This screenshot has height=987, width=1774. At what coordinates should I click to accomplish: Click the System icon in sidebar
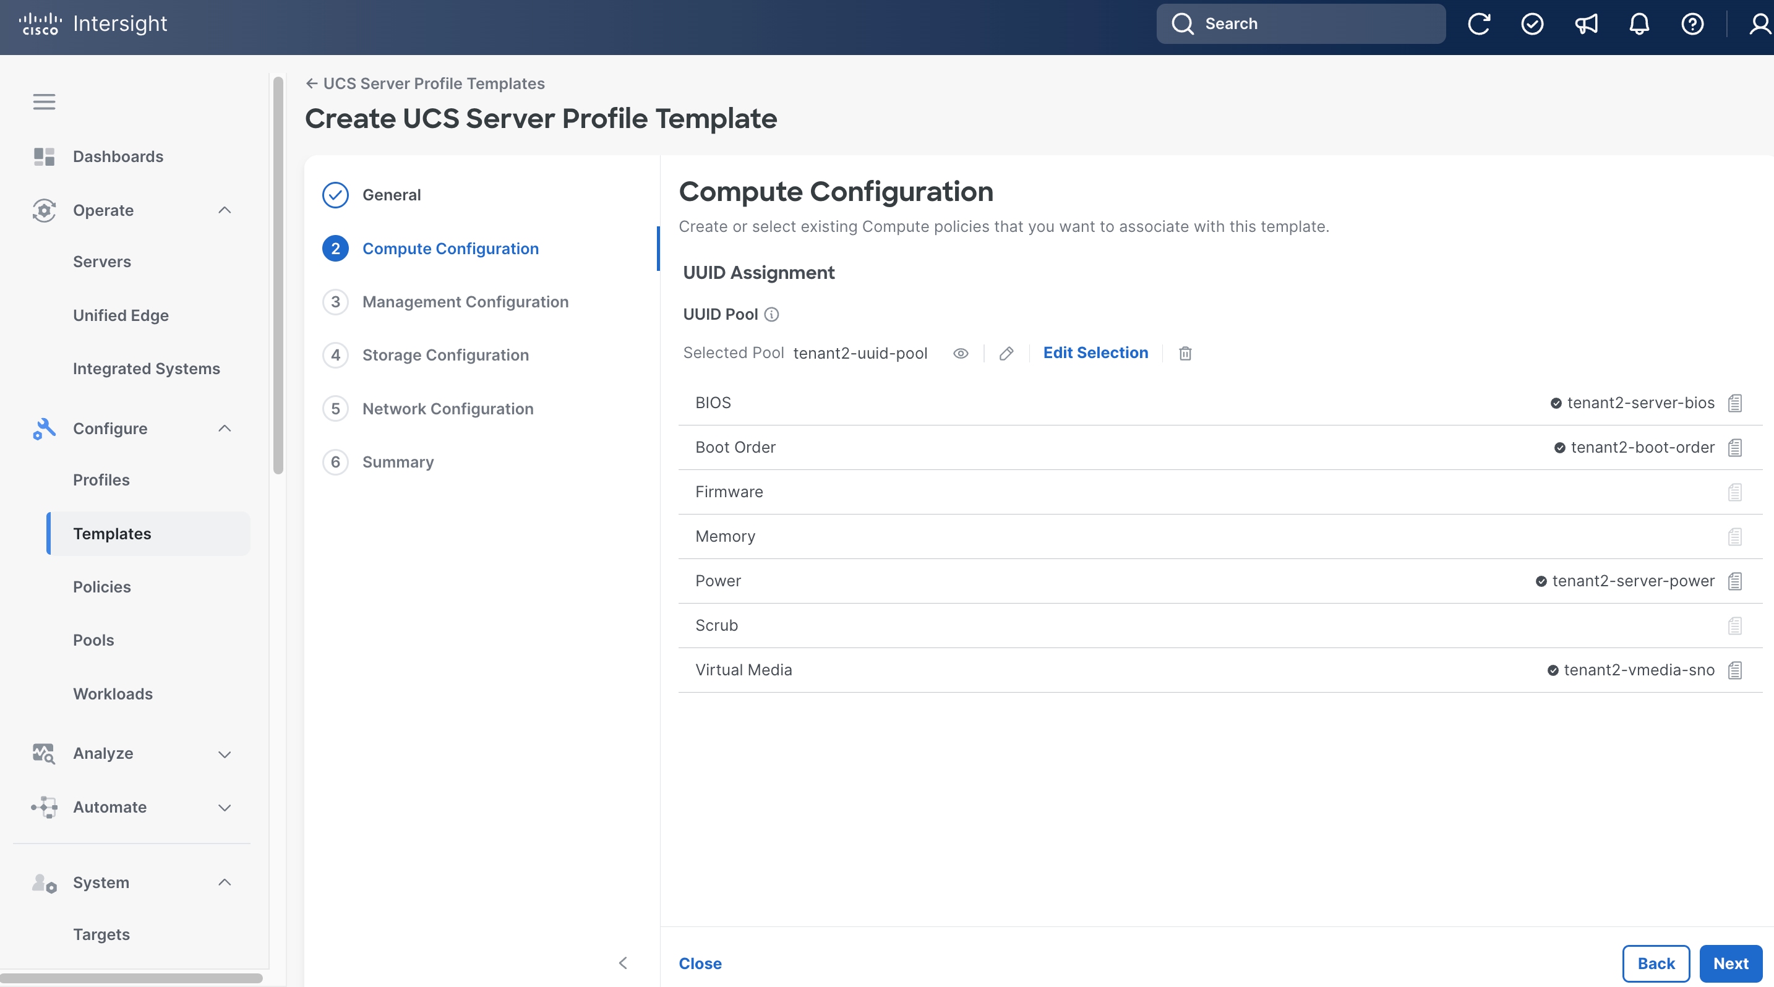(44, 882)
